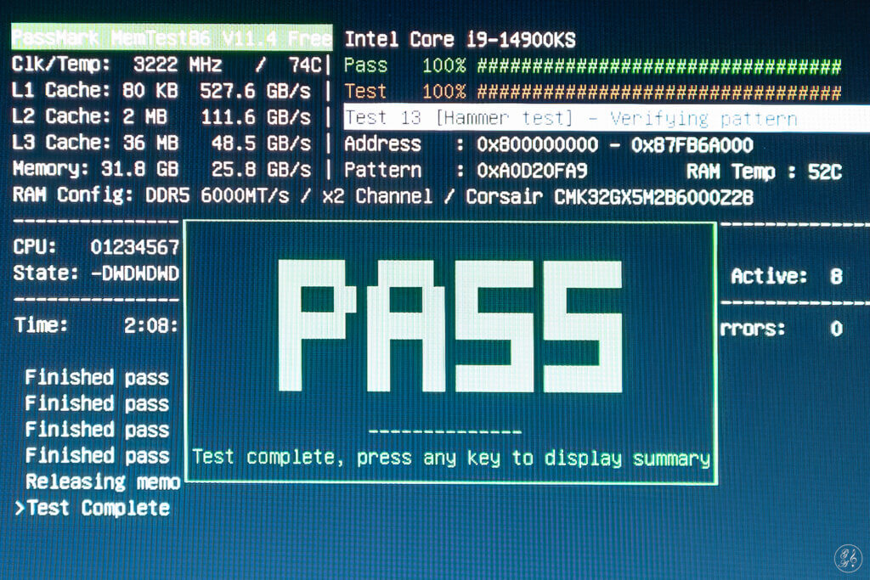Click the large PASS result banner
This screenshot has height=580, width=870.
click(450, 326)
